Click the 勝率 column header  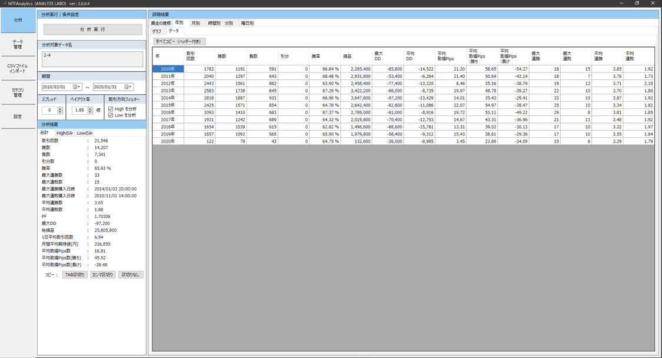pyautogui.click(x=325, y=56)
